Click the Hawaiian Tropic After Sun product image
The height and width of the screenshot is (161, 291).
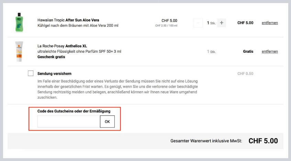click(x=19, y=23)
